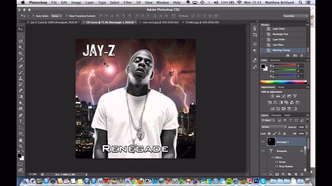Create a new layer in Layers panel

click(296, 174)
